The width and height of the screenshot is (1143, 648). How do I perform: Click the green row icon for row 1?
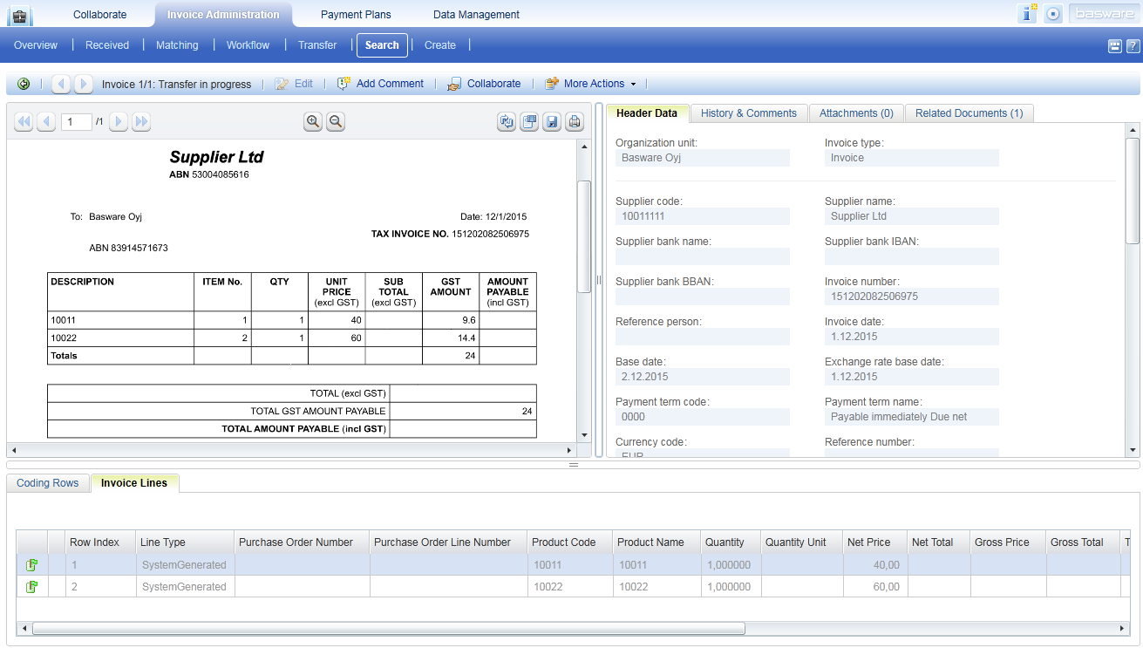(31, 565)
